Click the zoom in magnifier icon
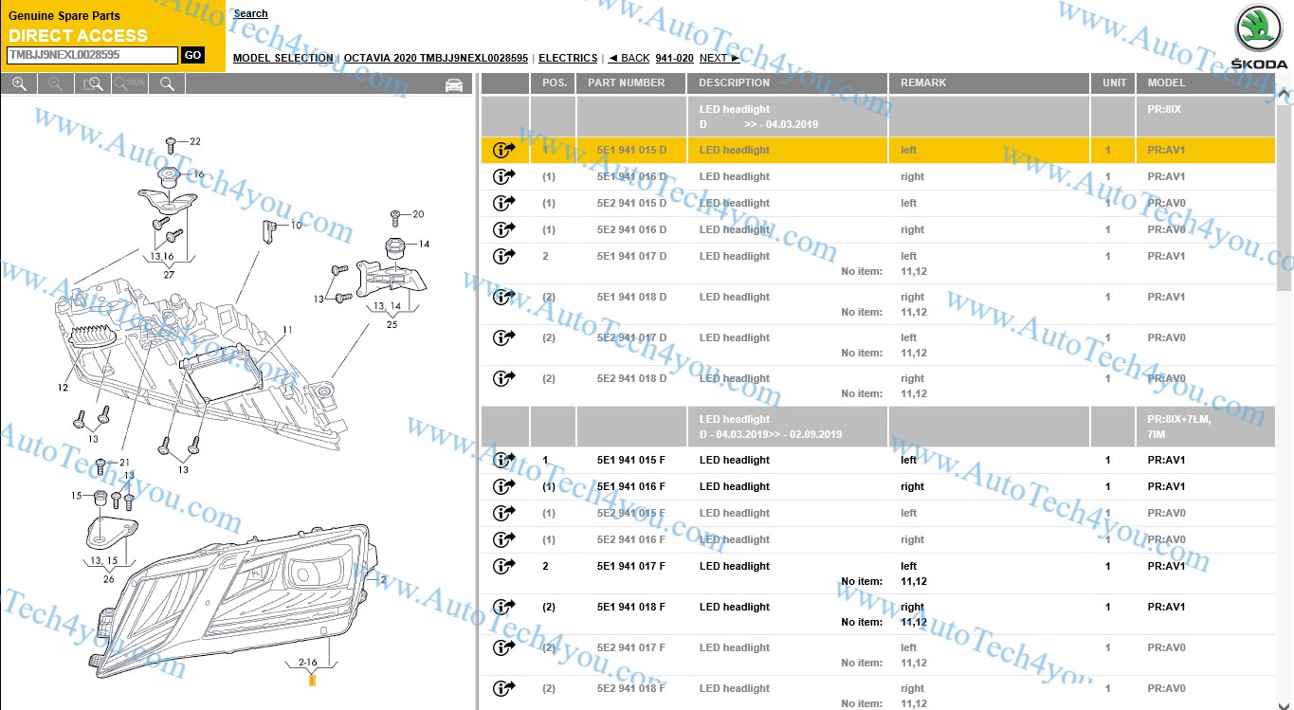Viewport: 1294px width, 710px height. [x=18, y=84]
